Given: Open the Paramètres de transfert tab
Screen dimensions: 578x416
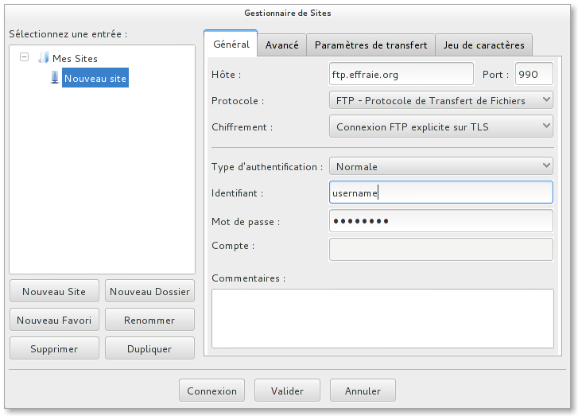Looking at the screenshot, I should [370, 45].
